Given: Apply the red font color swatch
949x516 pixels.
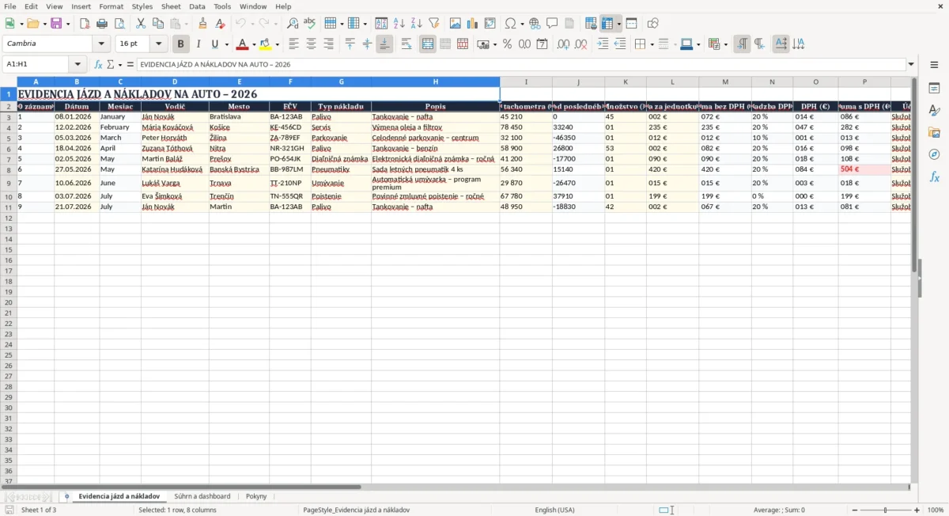Looking at the screenshot, I should (243, 44).
